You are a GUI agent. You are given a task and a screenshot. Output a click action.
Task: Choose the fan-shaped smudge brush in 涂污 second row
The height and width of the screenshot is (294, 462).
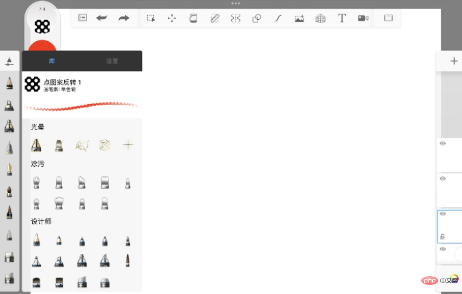(x=59, y=203)
